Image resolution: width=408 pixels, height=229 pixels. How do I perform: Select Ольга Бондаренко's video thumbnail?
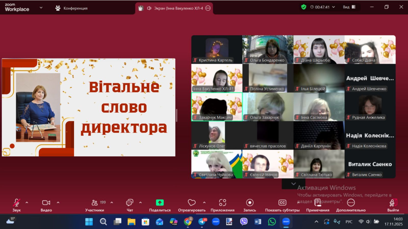(x=268, y=49)
